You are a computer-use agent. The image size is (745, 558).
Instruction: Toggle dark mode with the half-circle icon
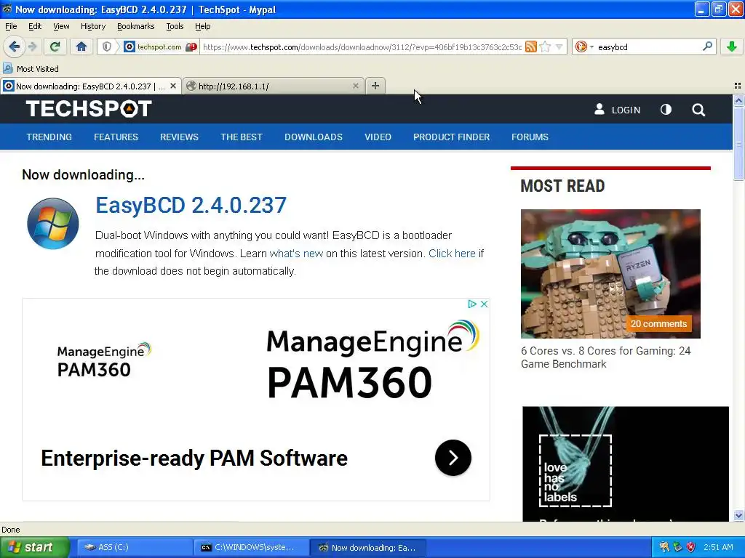pyautogui.click(x=666, y=110)
